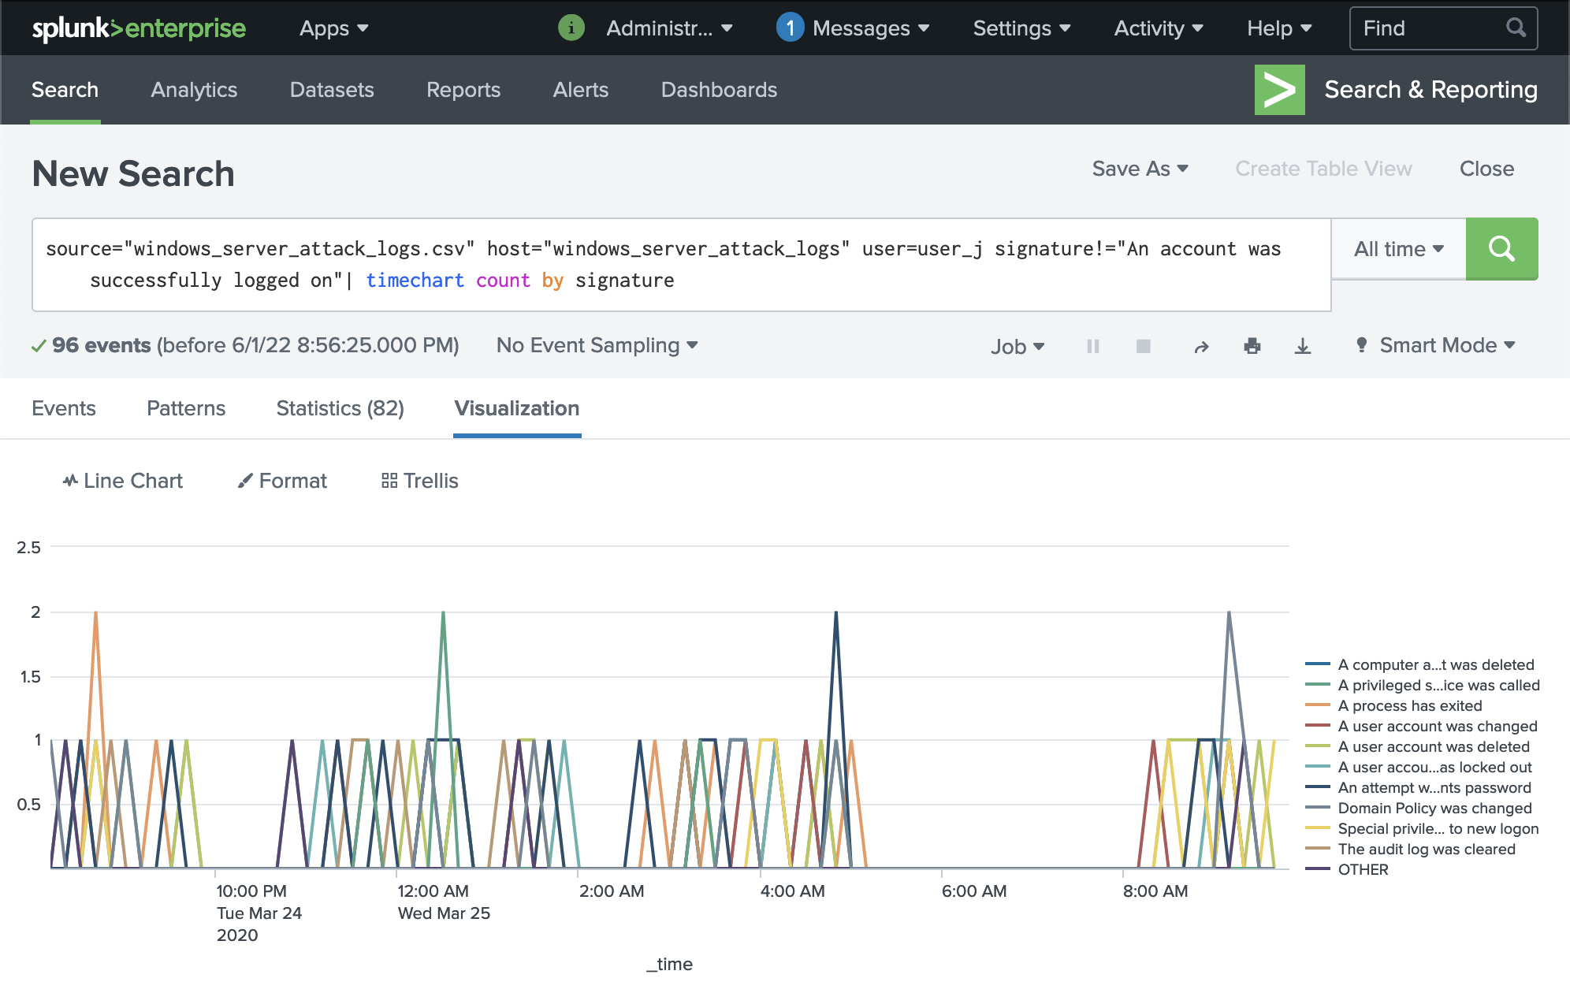Click the green health info icon

click(571, 28)
